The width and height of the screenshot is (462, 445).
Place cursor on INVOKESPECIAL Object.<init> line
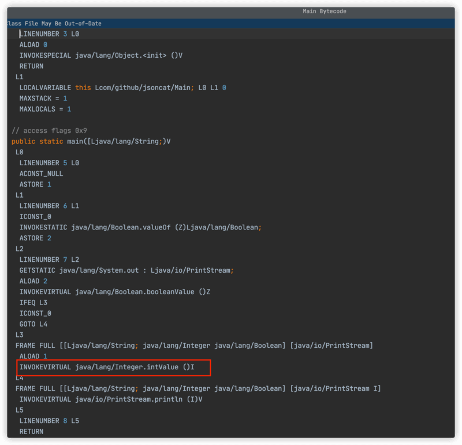point(101,55)
